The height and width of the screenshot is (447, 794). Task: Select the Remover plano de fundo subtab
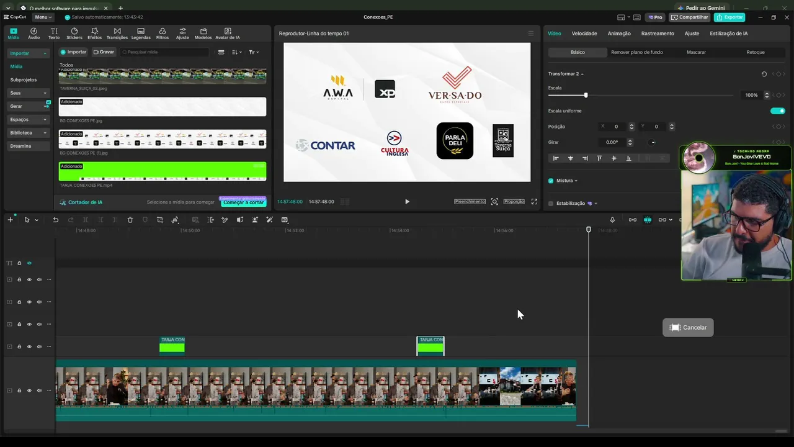coord(637,52)
